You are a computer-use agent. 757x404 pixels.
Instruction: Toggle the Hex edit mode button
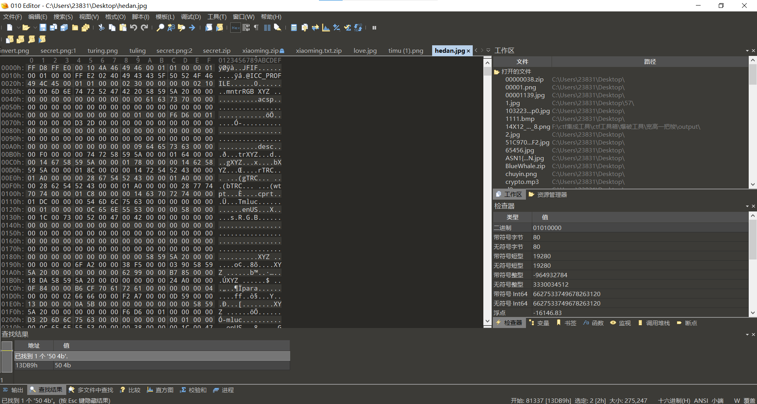click(235, 28)
